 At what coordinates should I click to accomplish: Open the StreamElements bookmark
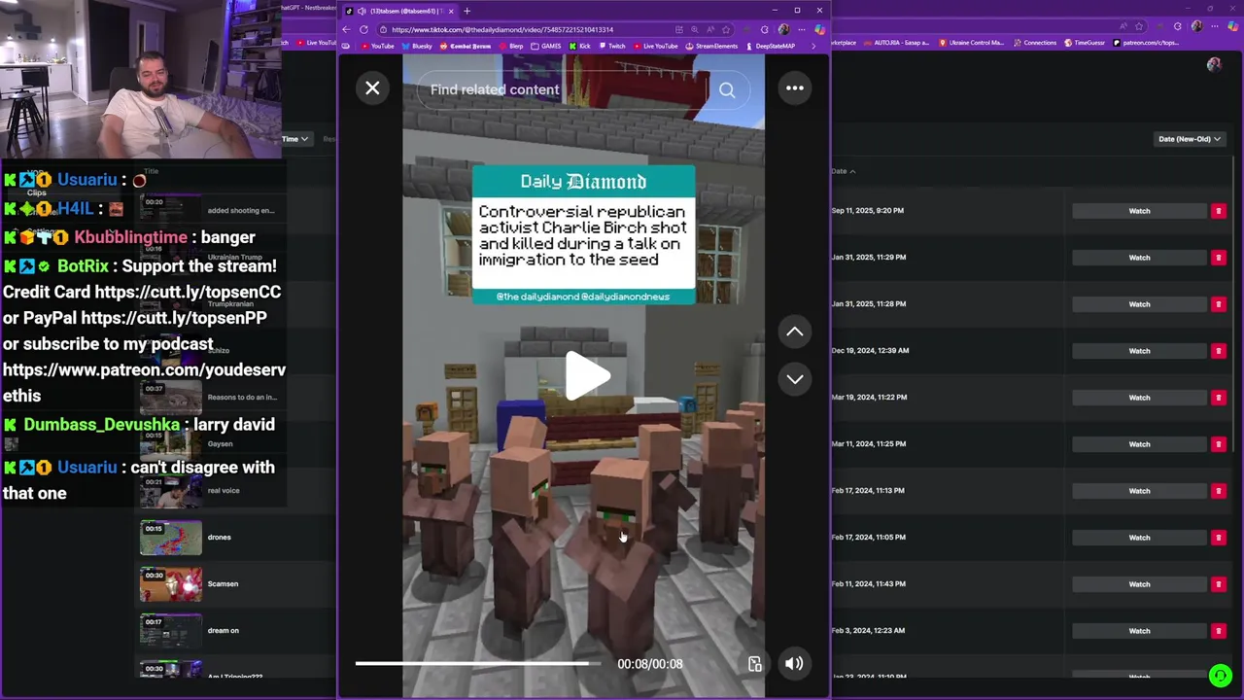click(711, 46)
